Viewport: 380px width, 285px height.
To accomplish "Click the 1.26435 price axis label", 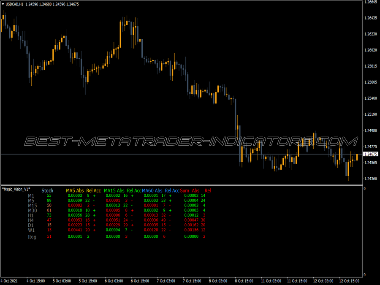I will coord(371,18).
